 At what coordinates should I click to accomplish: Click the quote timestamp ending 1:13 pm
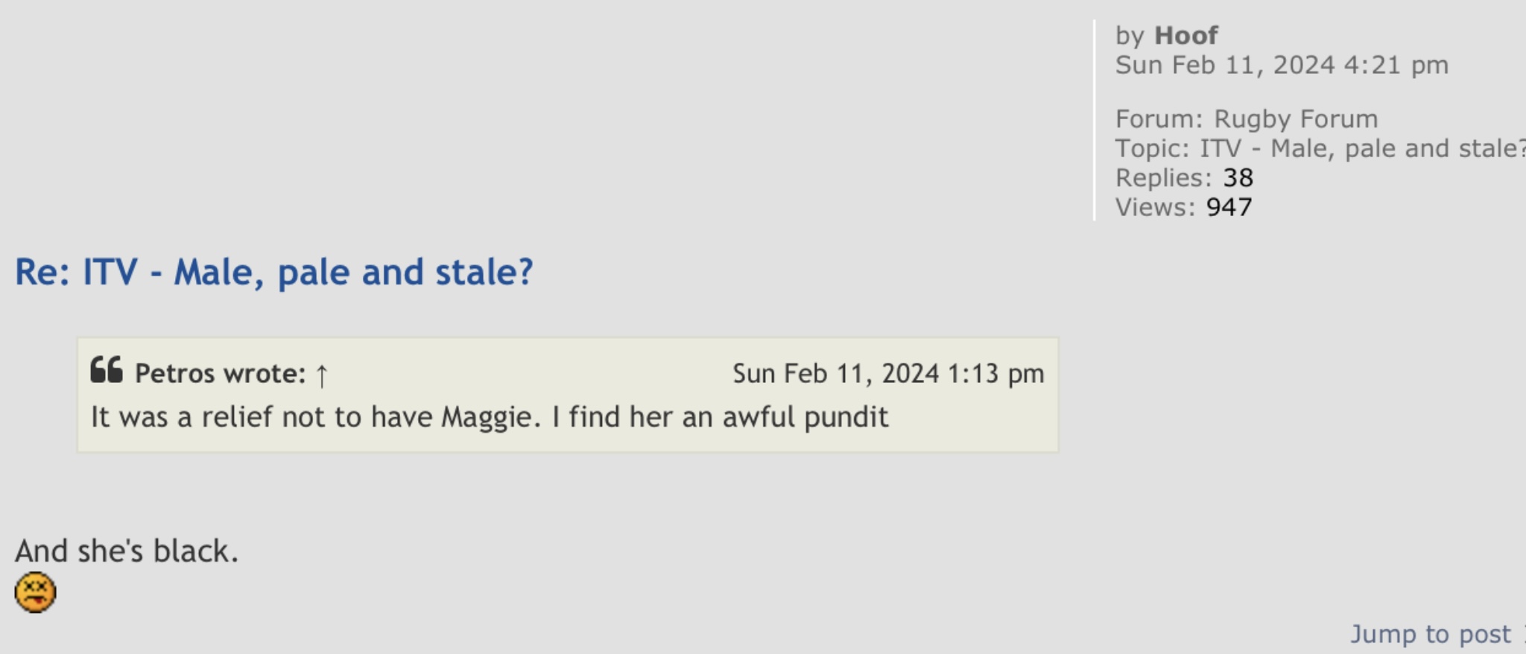point(888,373)
